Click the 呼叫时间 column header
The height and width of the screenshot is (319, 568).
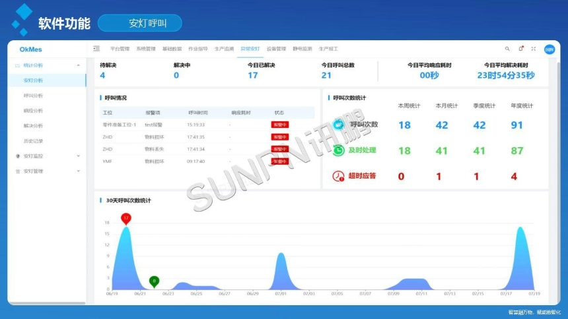pyautogui.click(x=197, y=113)
